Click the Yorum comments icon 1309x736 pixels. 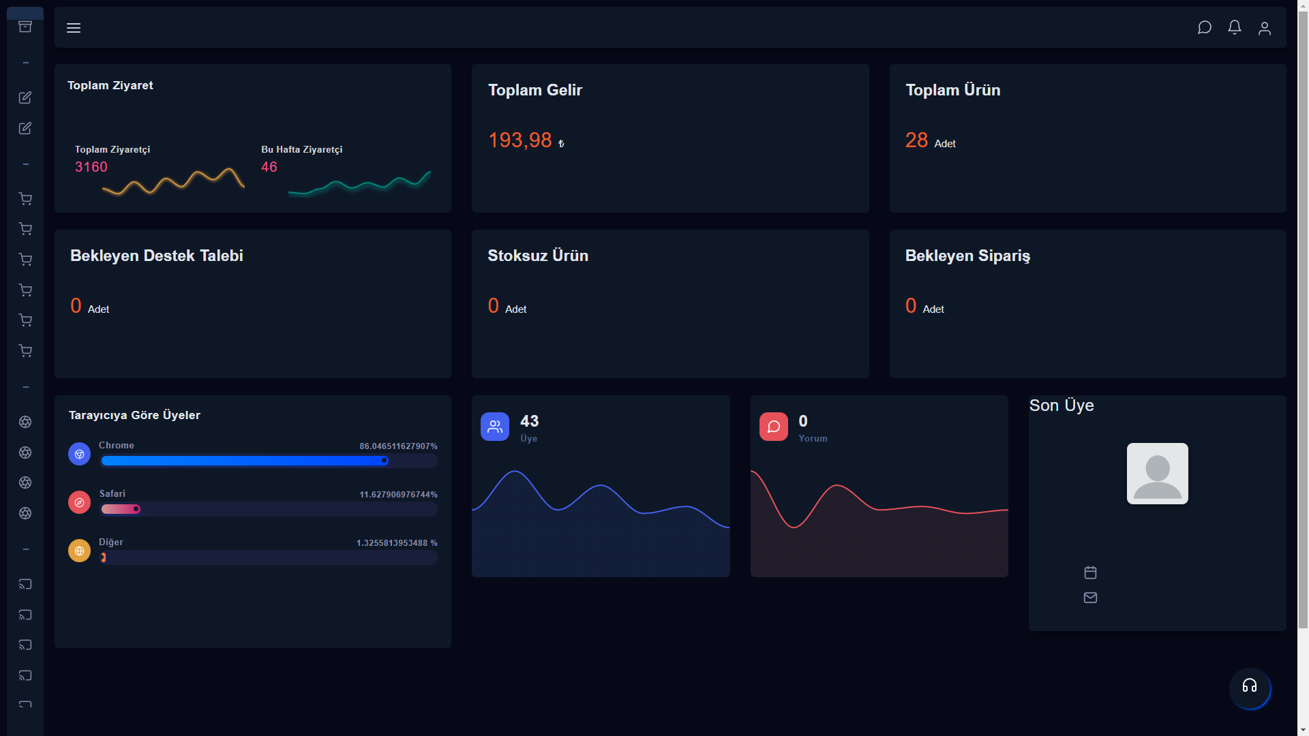coord(774,427)
